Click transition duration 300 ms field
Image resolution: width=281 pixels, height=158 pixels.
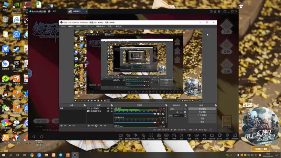tap(179, 116)
